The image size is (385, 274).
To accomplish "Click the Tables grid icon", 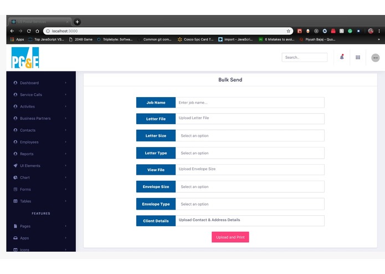I will pos(15,201).
